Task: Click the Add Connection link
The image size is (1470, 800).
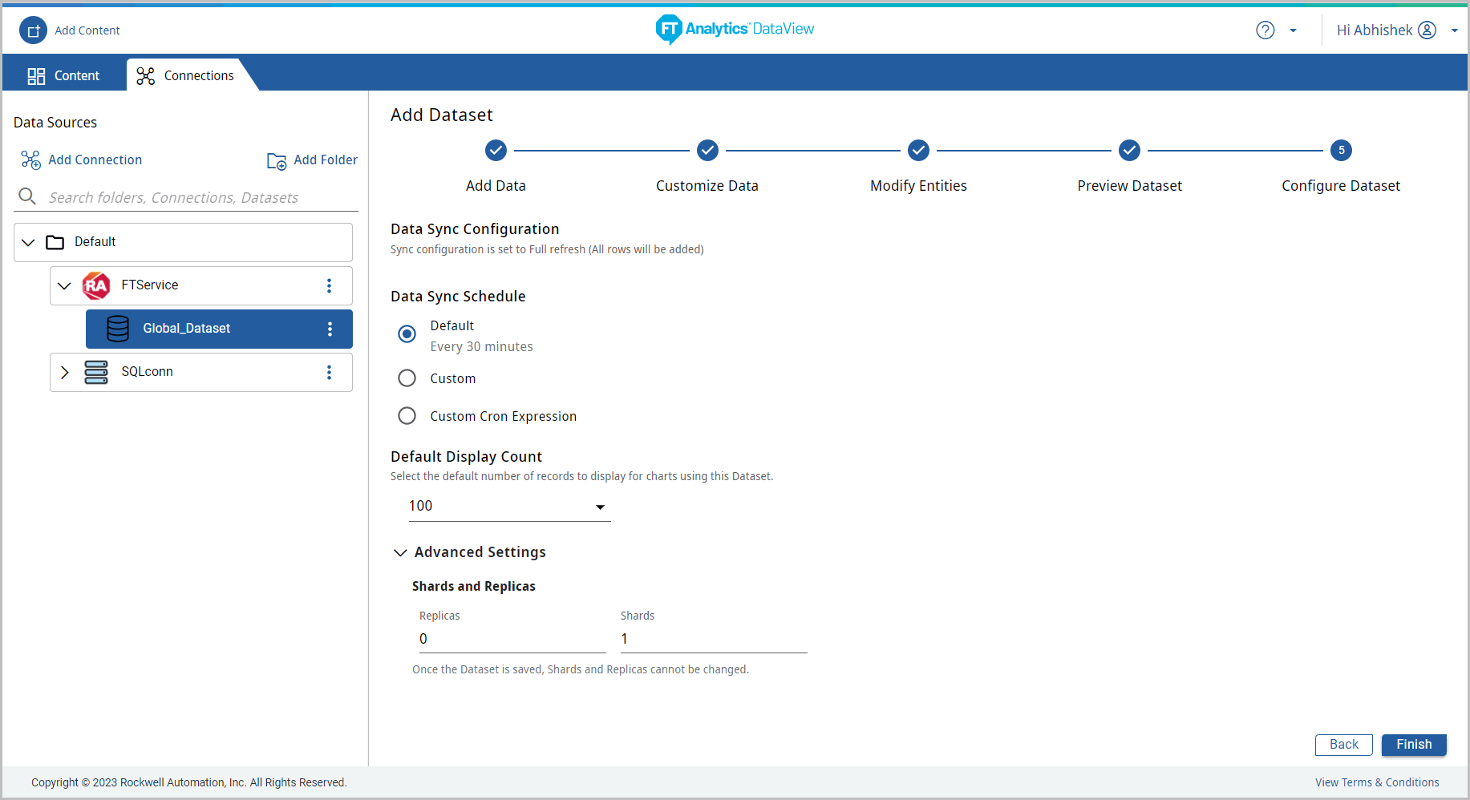Action: (95, 160)
